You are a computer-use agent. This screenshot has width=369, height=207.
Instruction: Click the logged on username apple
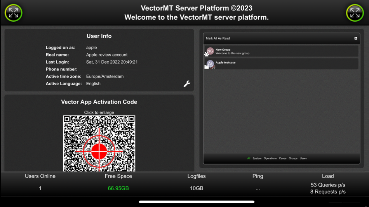click(x=91, y=47)
